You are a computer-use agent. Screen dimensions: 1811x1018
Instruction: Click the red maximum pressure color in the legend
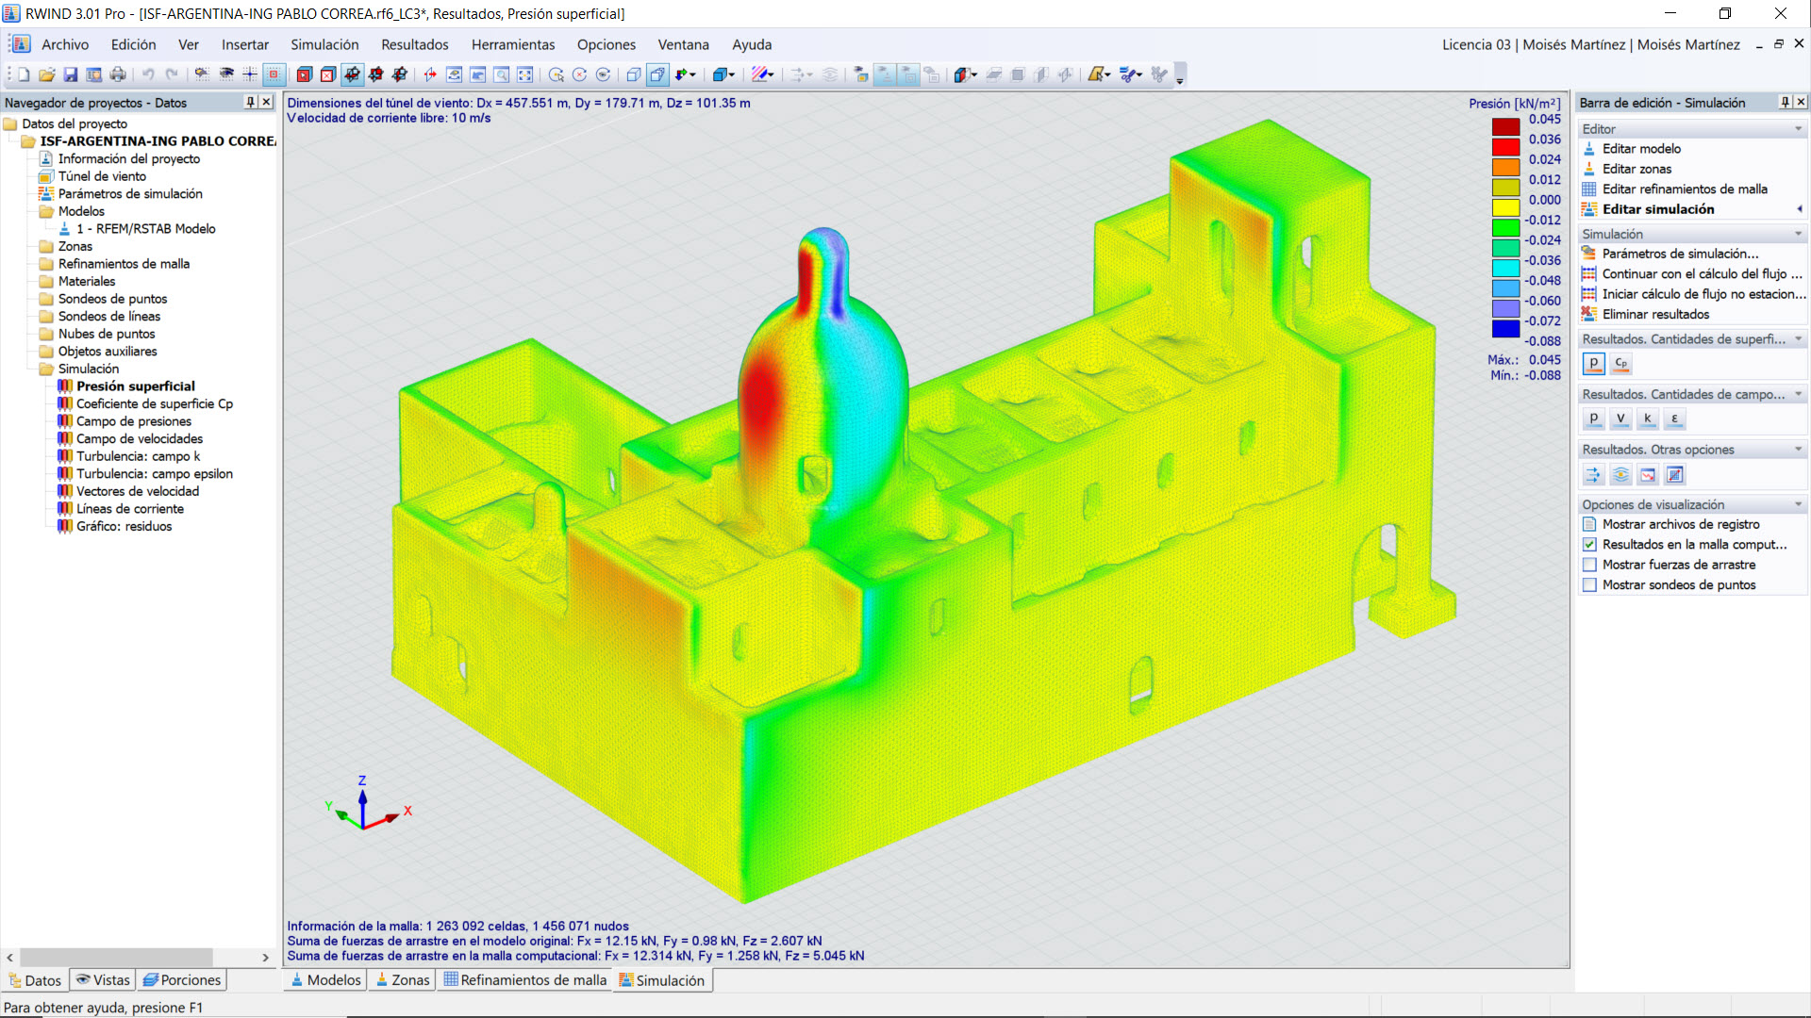coord(1504,124)
